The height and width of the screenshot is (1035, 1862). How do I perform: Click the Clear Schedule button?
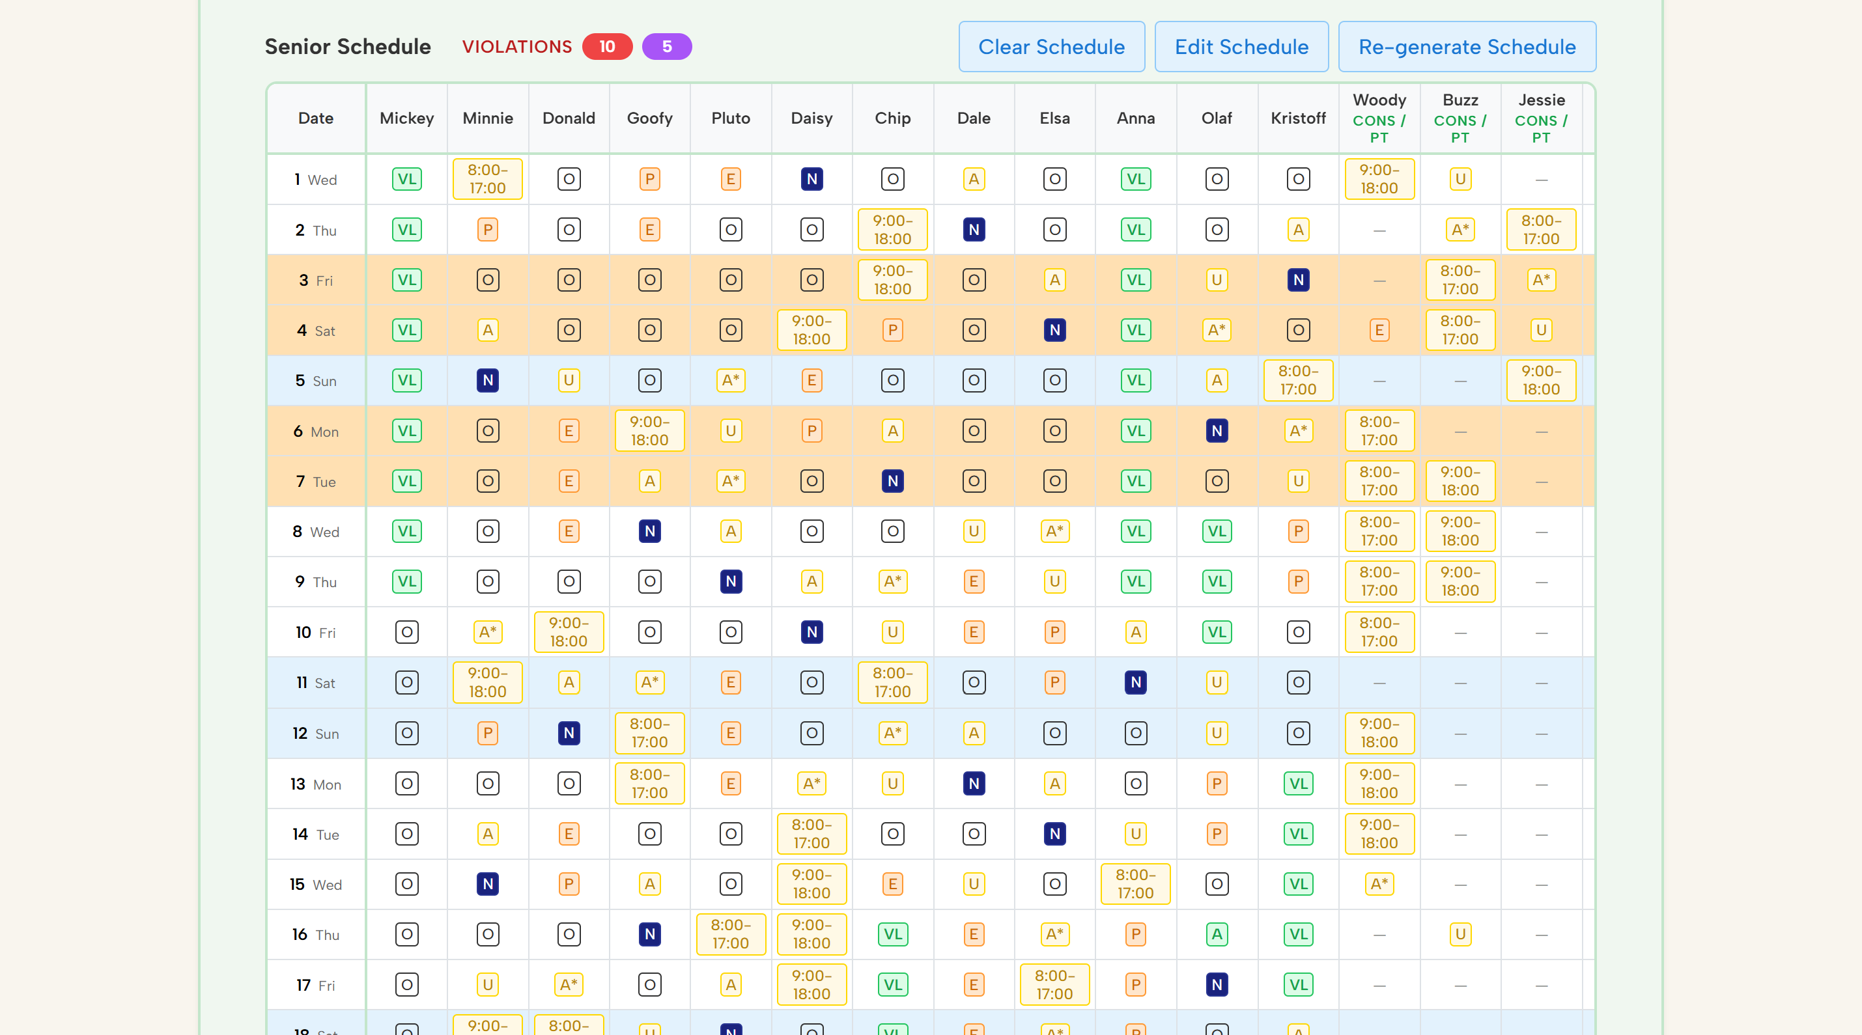1052,46
